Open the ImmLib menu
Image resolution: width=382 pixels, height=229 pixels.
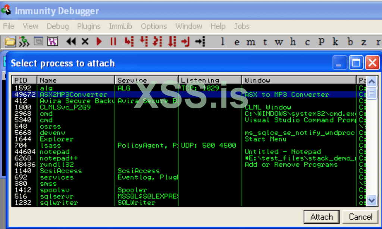click(x=120, y=26)
